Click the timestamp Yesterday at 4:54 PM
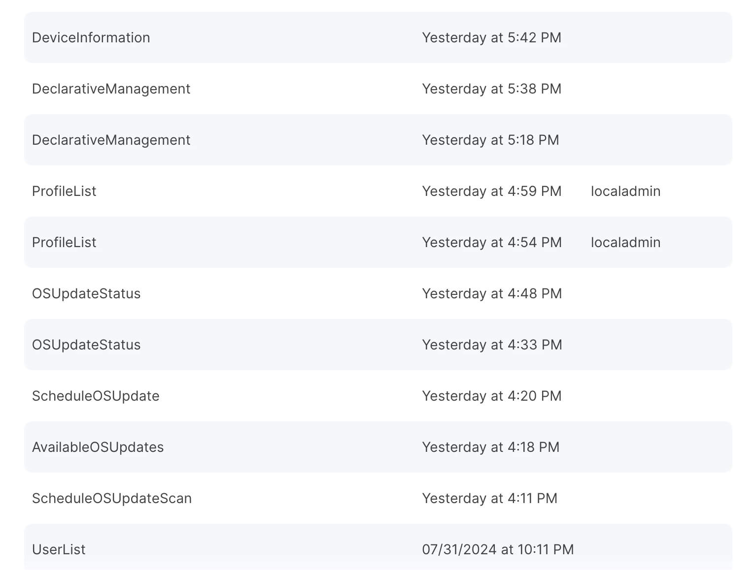The image size is (755, 570). click(x=492, y=242)
